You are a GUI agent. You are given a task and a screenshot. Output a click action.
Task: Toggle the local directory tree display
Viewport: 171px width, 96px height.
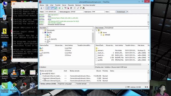(50, 8)
